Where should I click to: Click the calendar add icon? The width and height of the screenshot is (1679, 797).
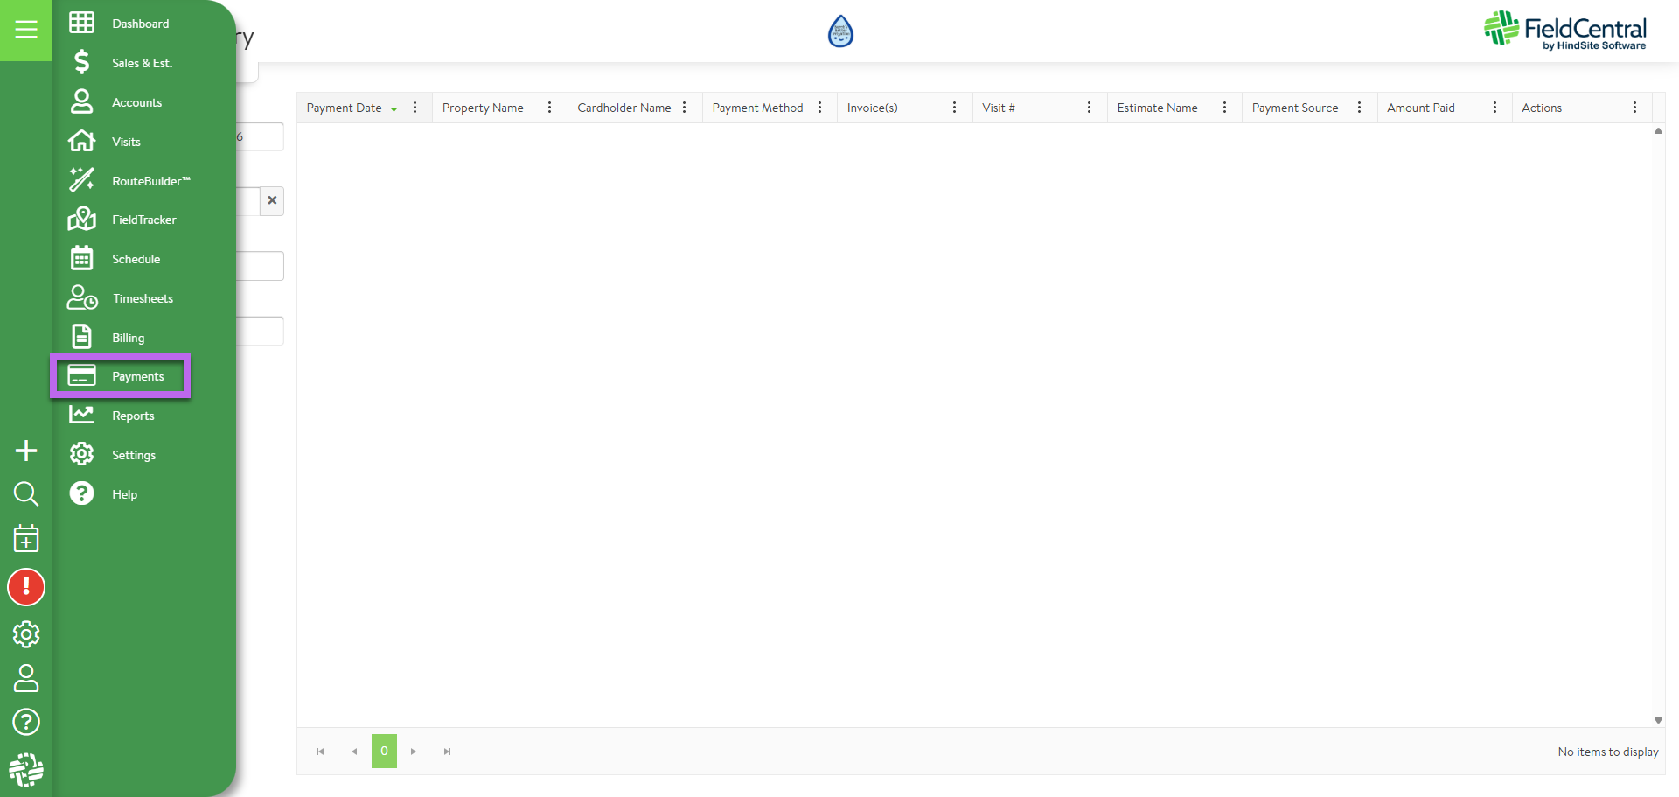[26, 539]
